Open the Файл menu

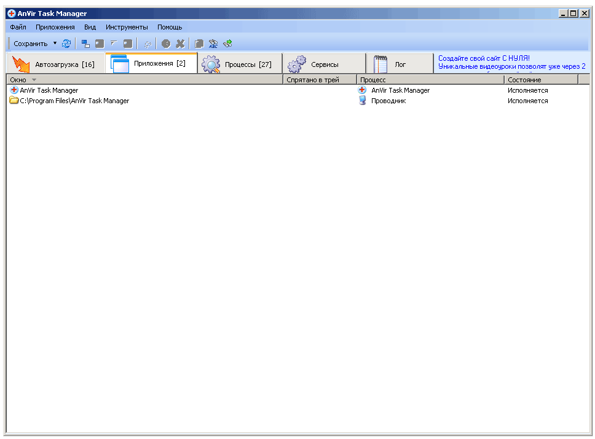(18, 27)
